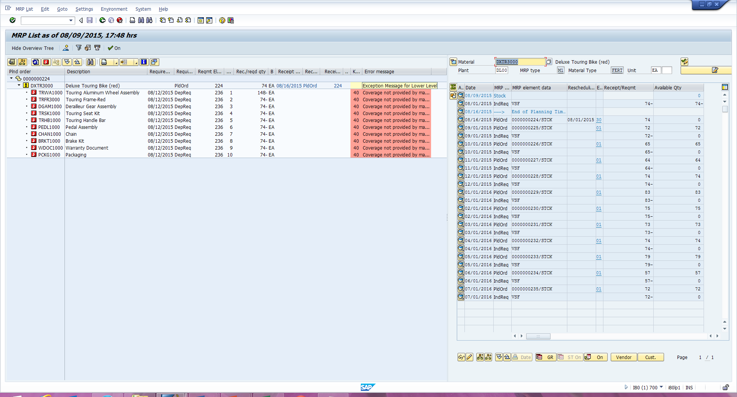Click details magnifier for 08/09/2015 Stock row

pos(461,96)
